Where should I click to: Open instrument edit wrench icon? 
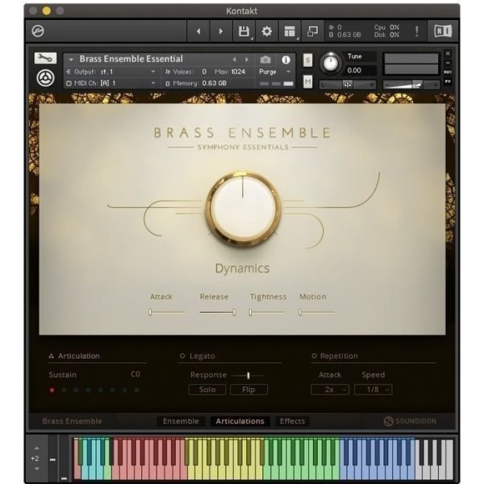pyautogui.click(x=45, y=58)
